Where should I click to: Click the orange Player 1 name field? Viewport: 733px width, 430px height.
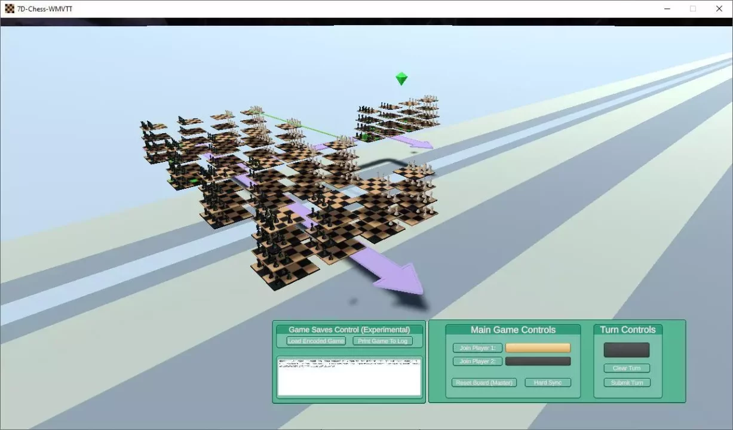point(538,348)
